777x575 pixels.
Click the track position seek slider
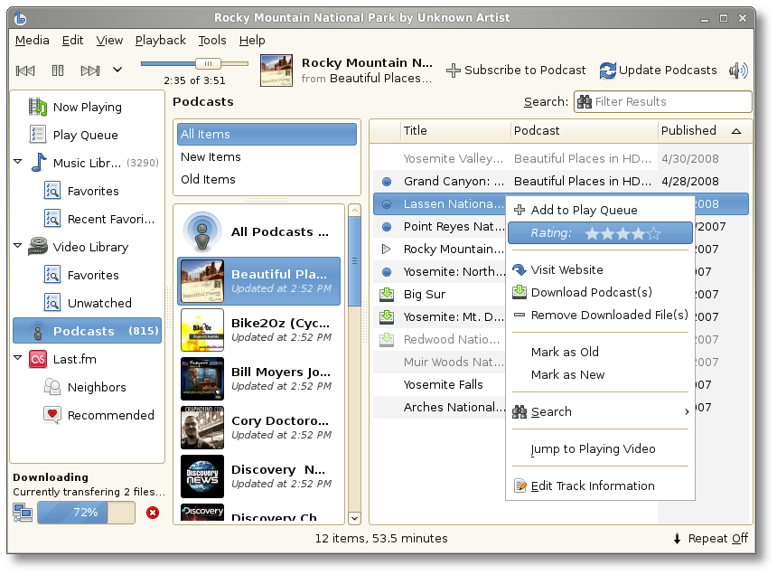[194, 63]
